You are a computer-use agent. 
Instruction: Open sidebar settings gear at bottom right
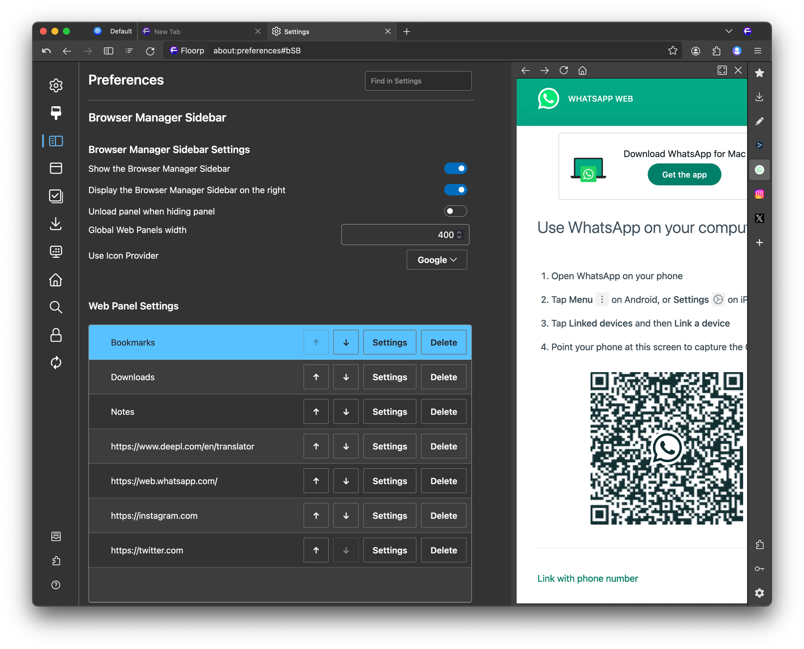[759, 593]
